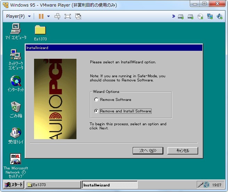The image size is (228, 192).
Task: Click the 'Please select an InstallWizard option.' text
Action: (x=123, y=62)
